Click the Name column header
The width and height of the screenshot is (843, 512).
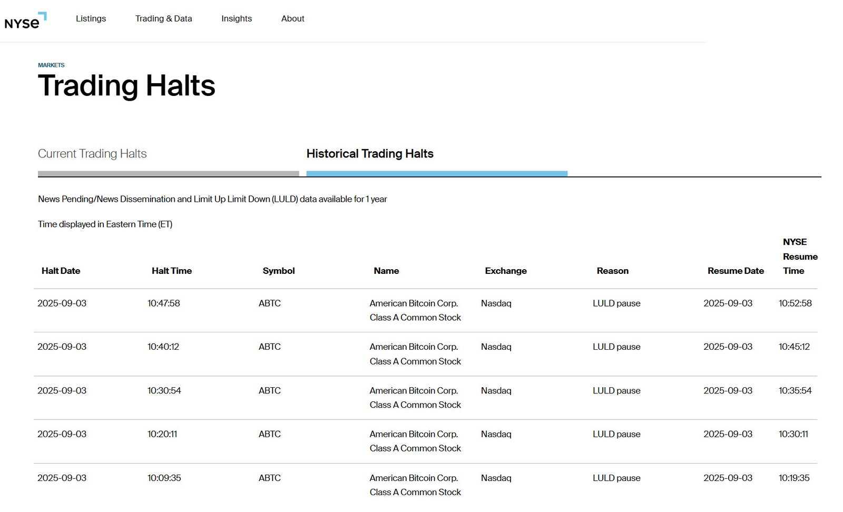(386, 271)
